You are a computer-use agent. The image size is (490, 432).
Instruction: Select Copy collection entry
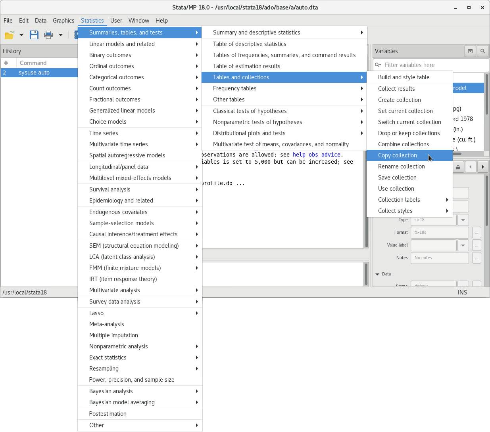(409, 155)
